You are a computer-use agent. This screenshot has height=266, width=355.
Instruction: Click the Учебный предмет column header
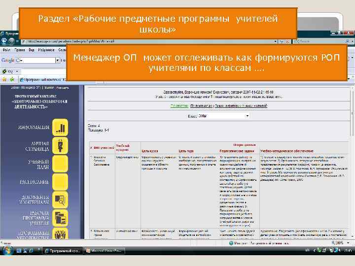(x=122, y=148)
